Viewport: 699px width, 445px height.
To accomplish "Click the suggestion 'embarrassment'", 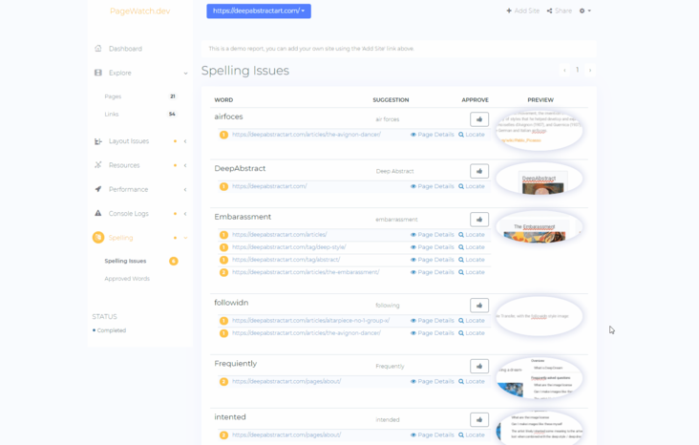I will (x=396, y=220).
